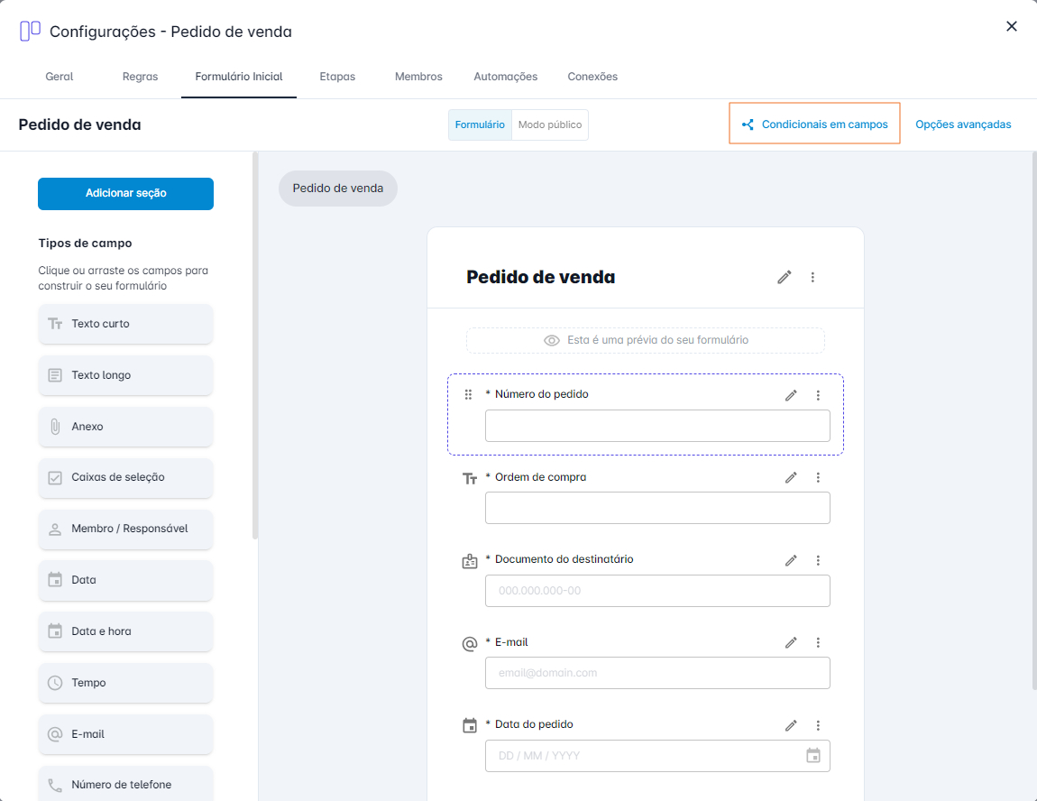Switch to Modo público view toggle

point(550,124)
